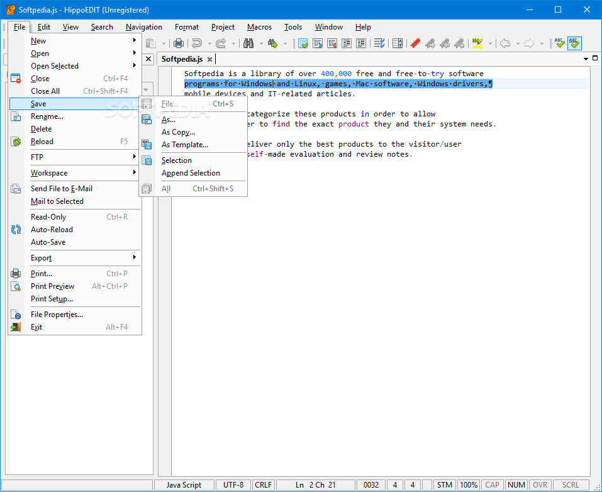Expand the Export submenu
The height and width of the screenshot is (492, 602).
75,258
